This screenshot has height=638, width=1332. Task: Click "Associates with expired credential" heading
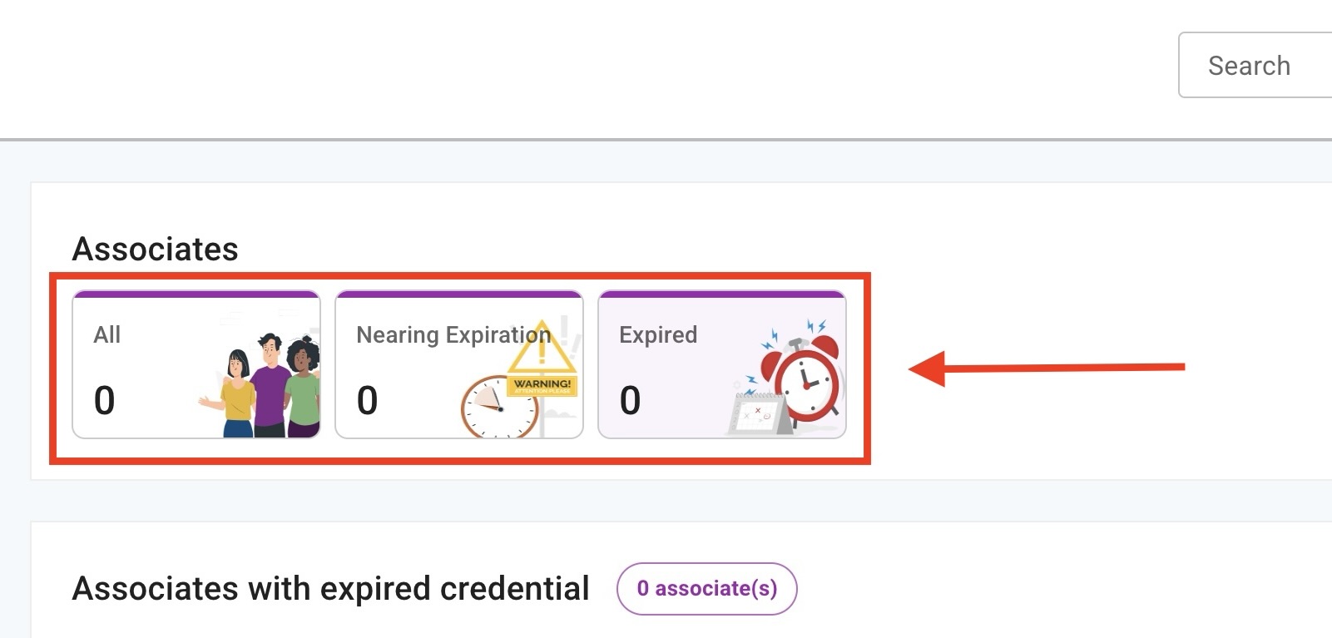[330, 588]
